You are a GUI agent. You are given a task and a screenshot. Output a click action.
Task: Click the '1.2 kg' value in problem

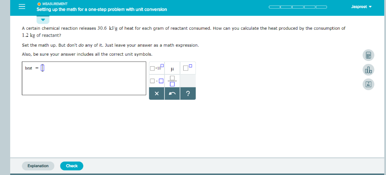(29, 35)
